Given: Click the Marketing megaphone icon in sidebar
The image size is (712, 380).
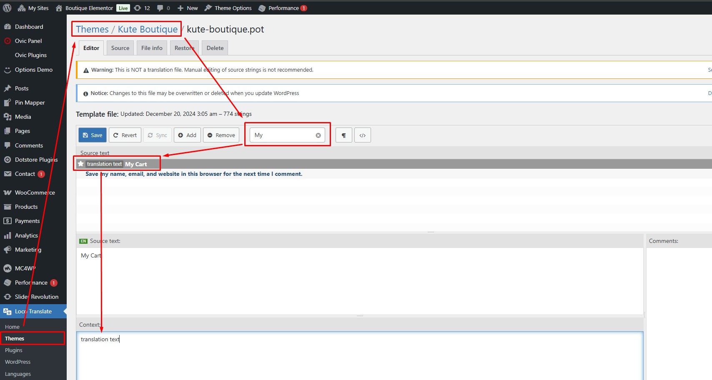Looking at the screenshot, I should coord(7,250).
